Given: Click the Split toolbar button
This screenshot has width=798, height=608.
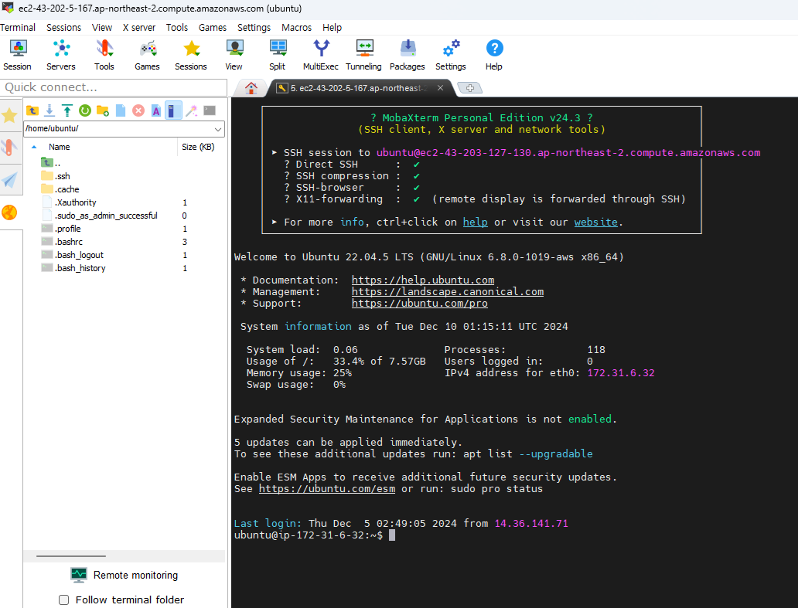Looking at the screenshot, I should tap(278, 55).
